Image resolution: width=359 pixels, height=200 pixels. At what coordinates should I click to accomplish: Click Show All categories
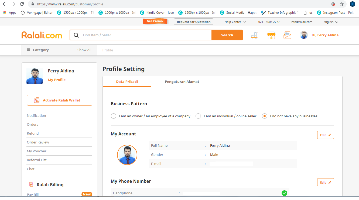click(x=84, y=50)
